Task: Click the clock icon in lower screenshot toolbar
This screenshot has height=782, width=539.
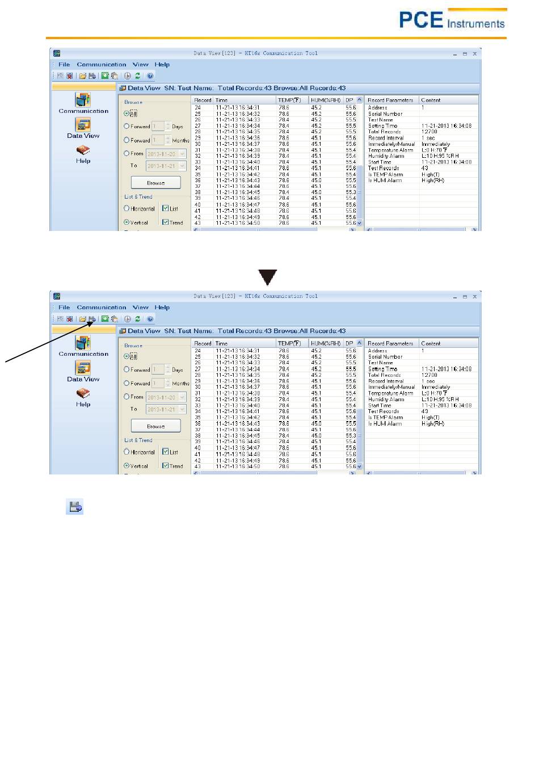Action: tap(128, 319)
